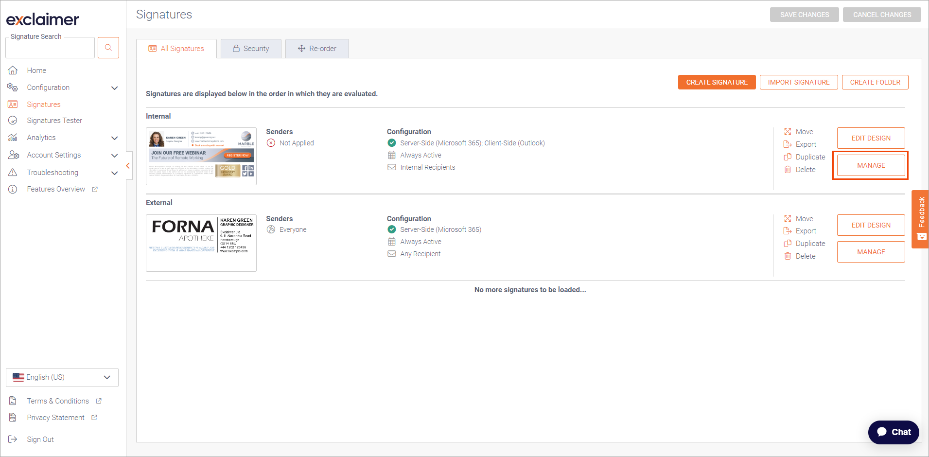
Task: Switch to the Security tab
Action: pyautogui.click(x=251, y=49)
